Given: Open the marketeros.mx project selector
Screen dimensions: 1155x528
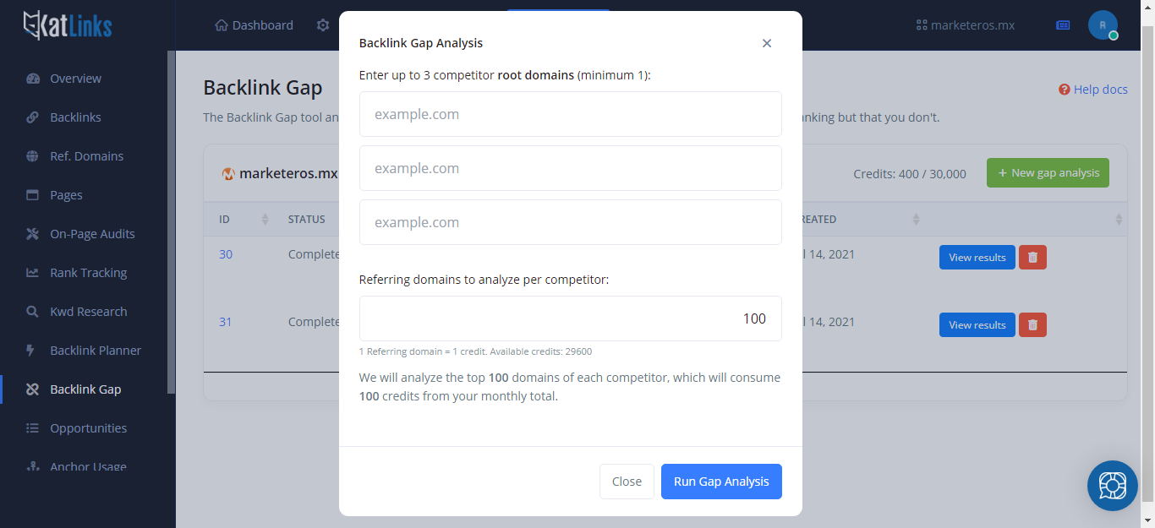Looking at the screenshot, I should point(966,25).
